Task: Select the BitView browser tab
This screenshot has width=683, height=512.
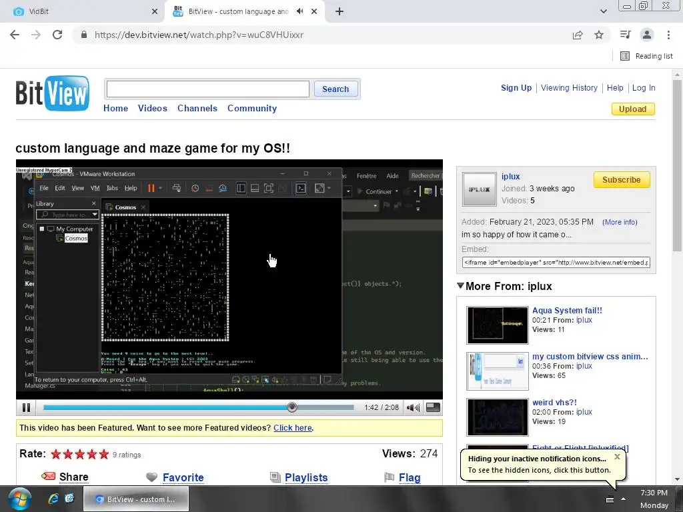Action: pos(237,11)
